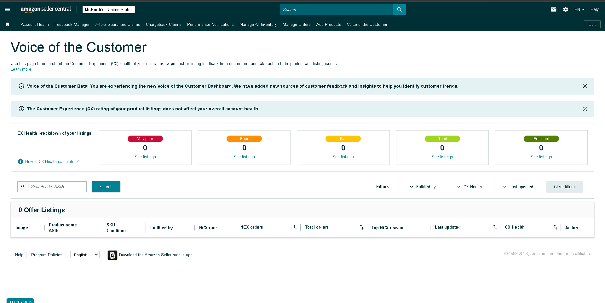This screenshot has width=605, height=303.
Task: Click the orange Poor badge
Action: (x=244, y=139)
